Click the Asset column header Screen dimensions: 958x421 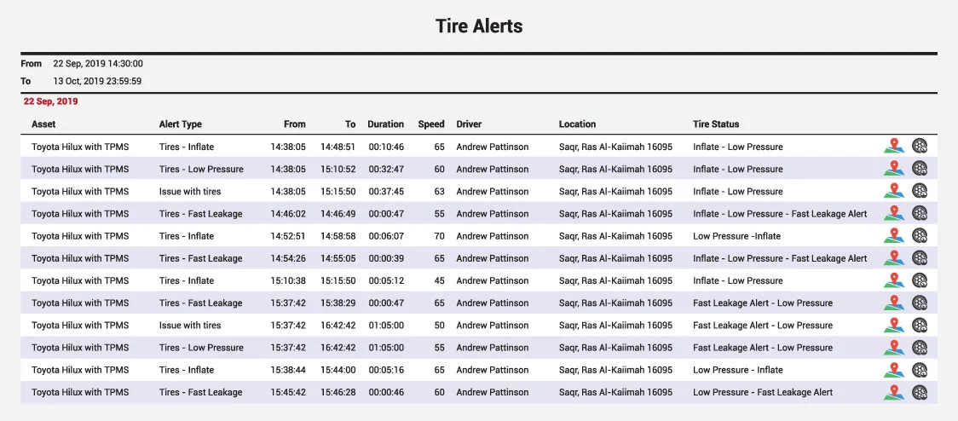click(x=43, y=124)
